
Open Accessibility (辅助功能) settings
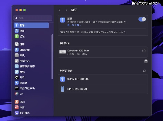[31, 50]
